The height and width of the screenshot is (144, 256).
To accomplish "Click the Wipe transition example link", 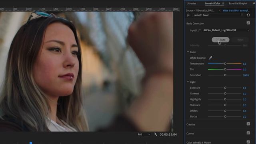I will (x=236, y=10).
